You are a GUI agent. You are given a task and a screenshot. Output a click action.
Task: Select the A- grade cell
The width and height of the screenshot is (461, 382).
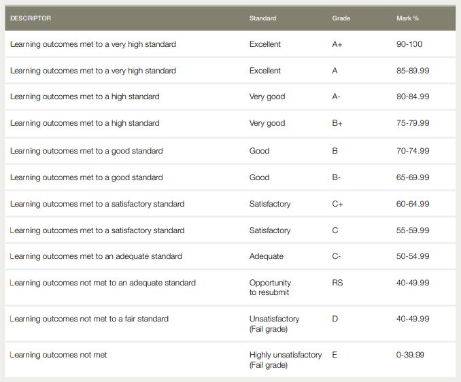[336, 97]
